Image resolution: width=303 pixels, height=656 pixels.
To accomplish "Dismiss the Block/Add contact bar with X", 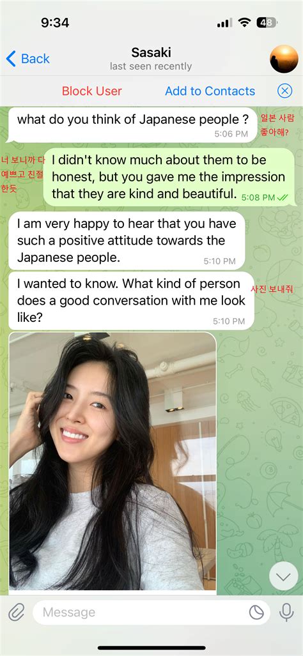I will point(284,91).
